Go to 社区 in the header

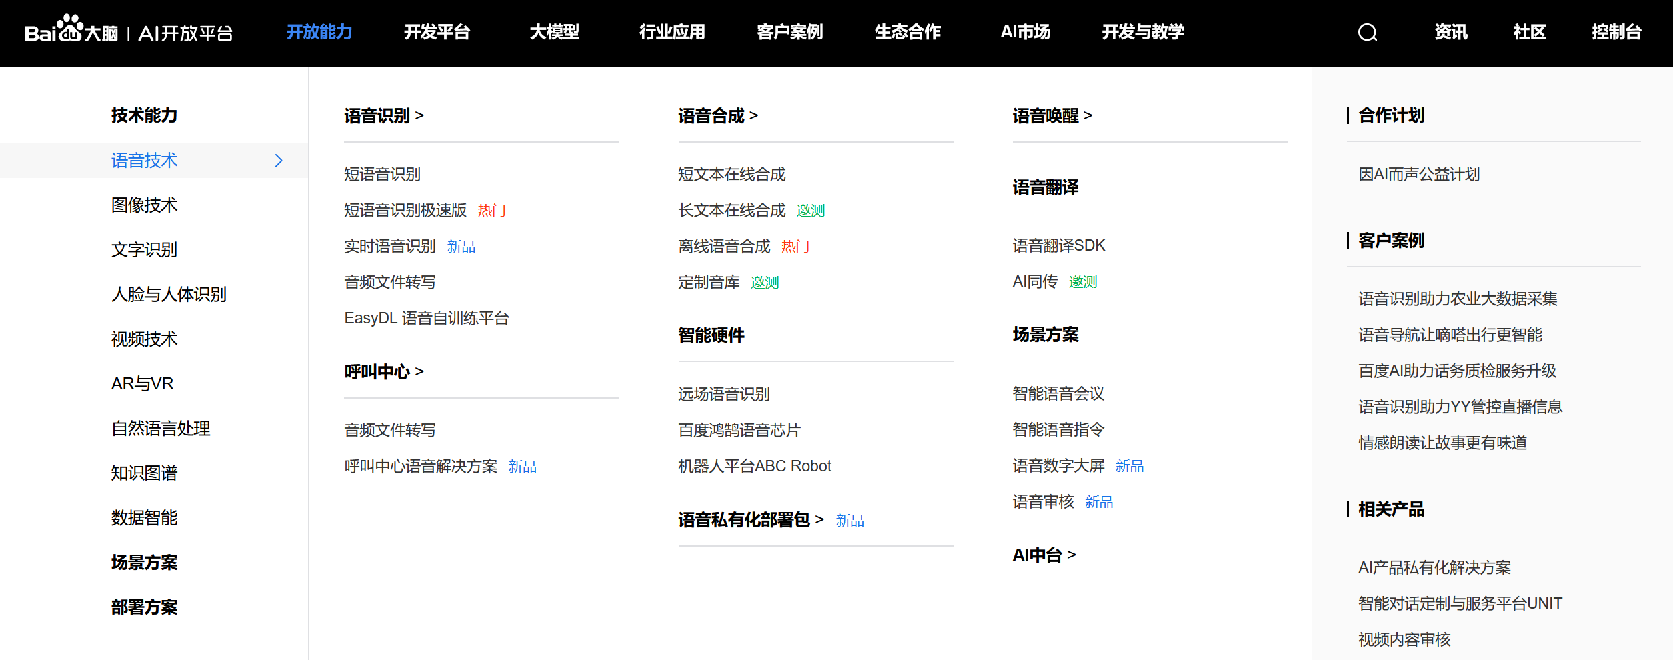(1530, 32)
